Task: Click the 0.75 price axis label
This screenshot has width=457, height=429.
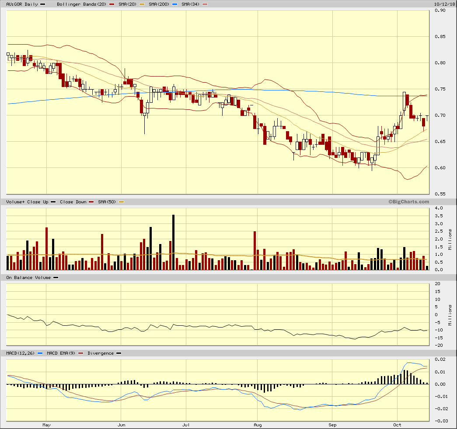Action: click(x=440, y=89)
